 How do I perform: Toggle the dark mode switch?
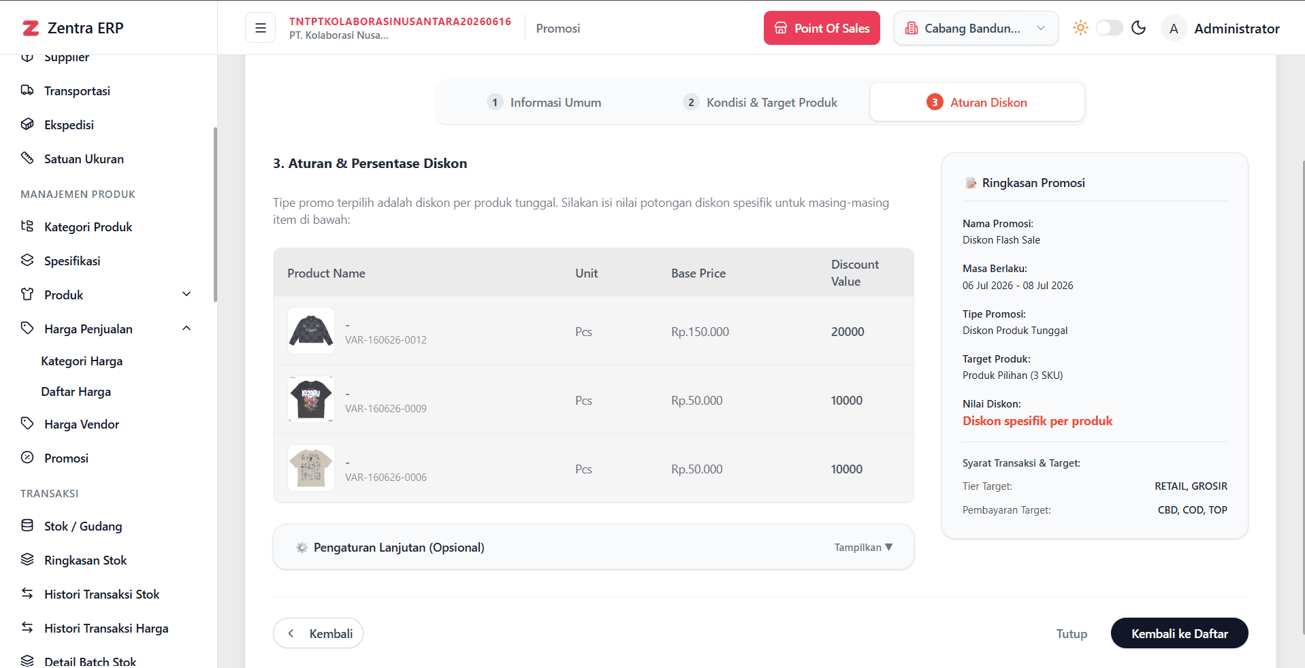click(1109, 28)
